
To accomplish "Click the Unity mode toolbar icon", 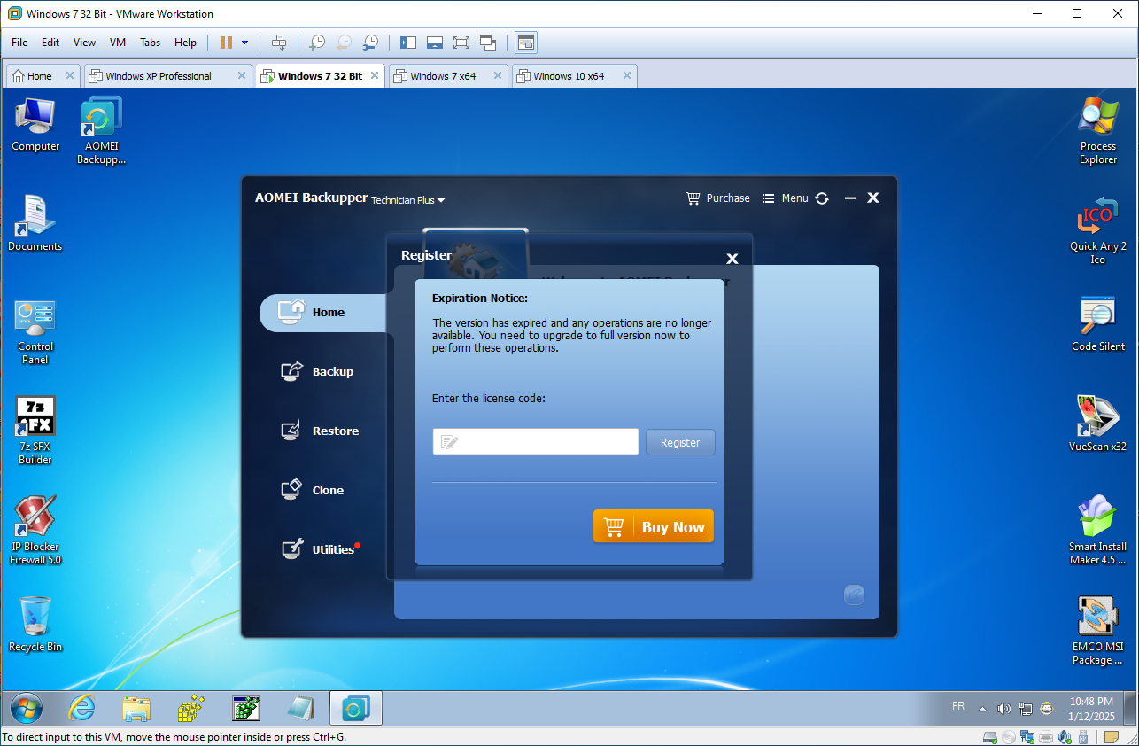I will pyautogui.click(x=488, y=43).
